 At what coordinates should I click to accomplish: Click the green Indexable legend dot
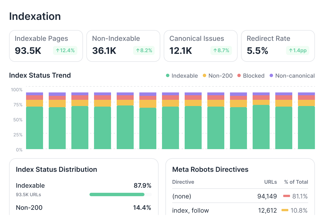(x=168, y=76)
